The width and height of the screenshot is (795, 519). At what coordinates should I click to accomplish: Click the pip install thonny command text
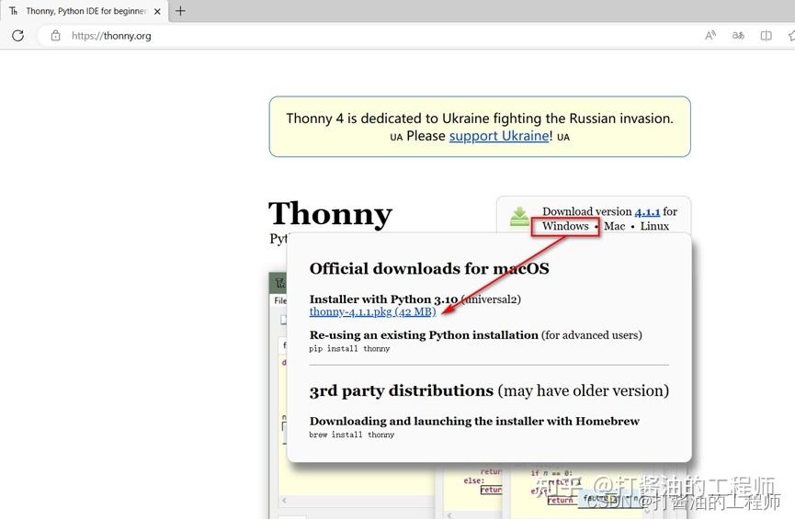tap(349, 349)
